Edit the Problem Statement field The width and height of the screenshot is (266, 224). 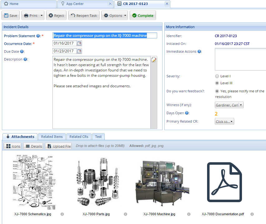(x=105, y=36)
